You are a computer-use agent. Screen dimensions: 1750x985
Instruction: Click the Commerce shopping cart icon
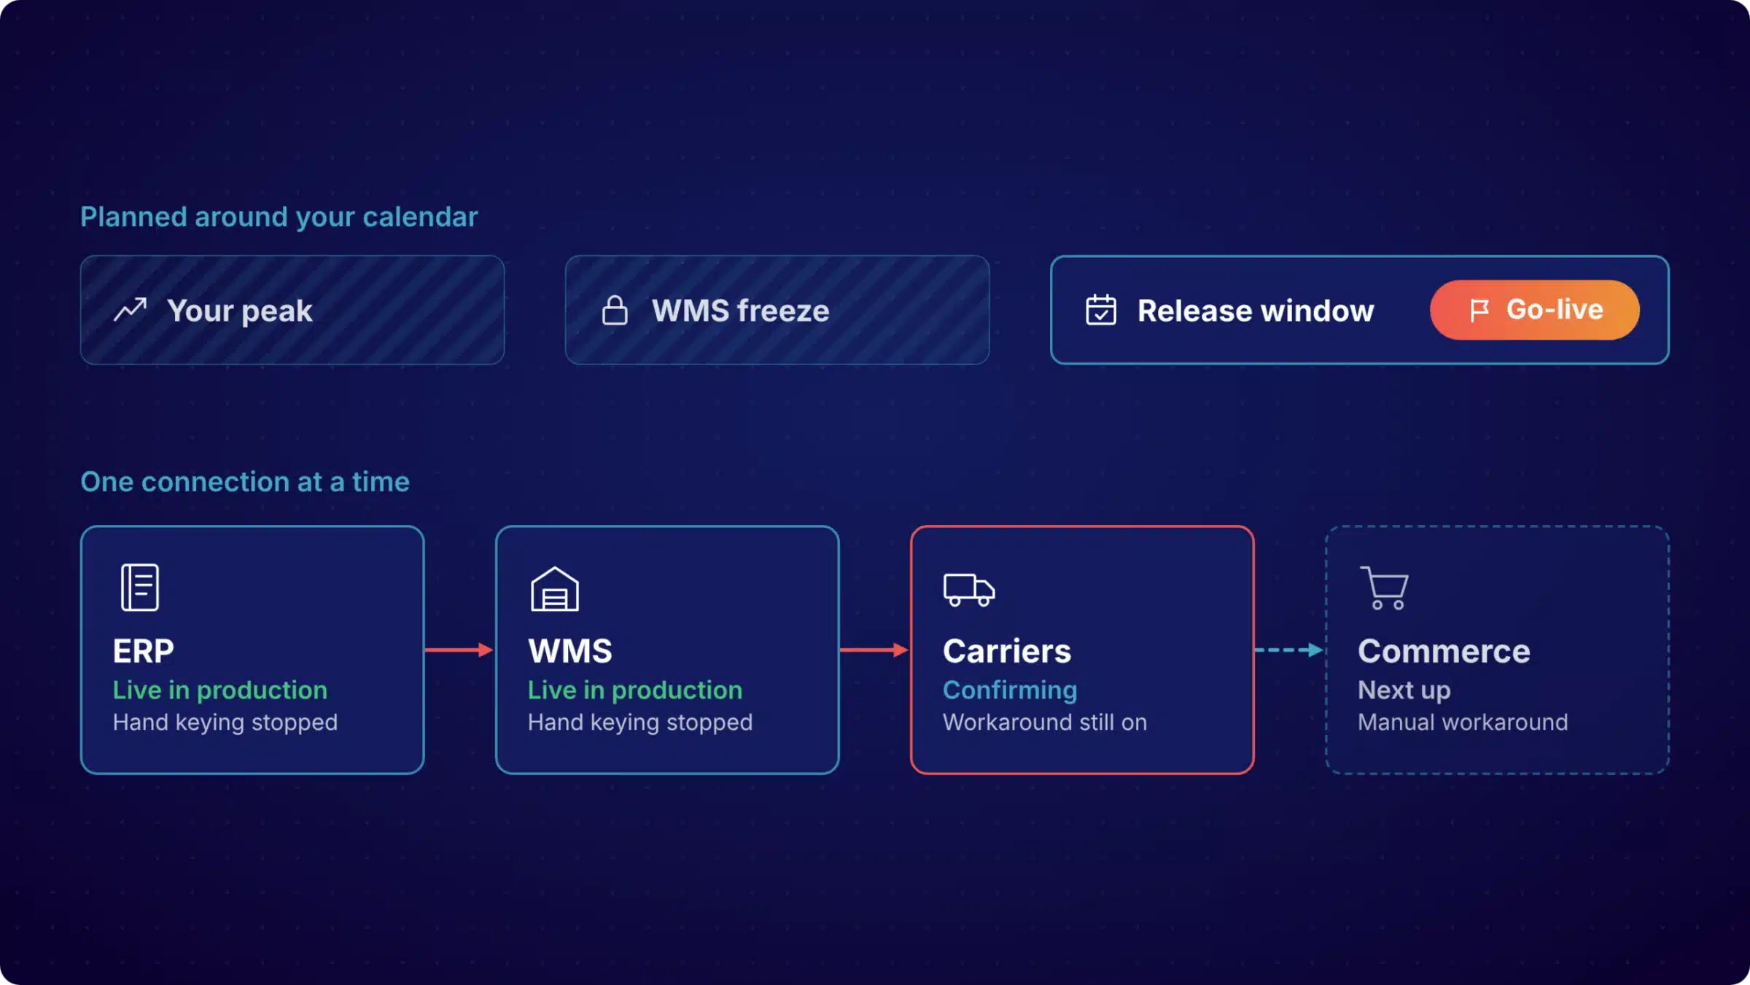click(x=1384, y=588)
